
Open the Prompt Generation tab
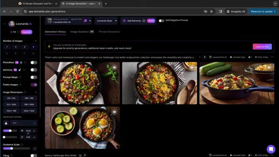coord(109,32)
